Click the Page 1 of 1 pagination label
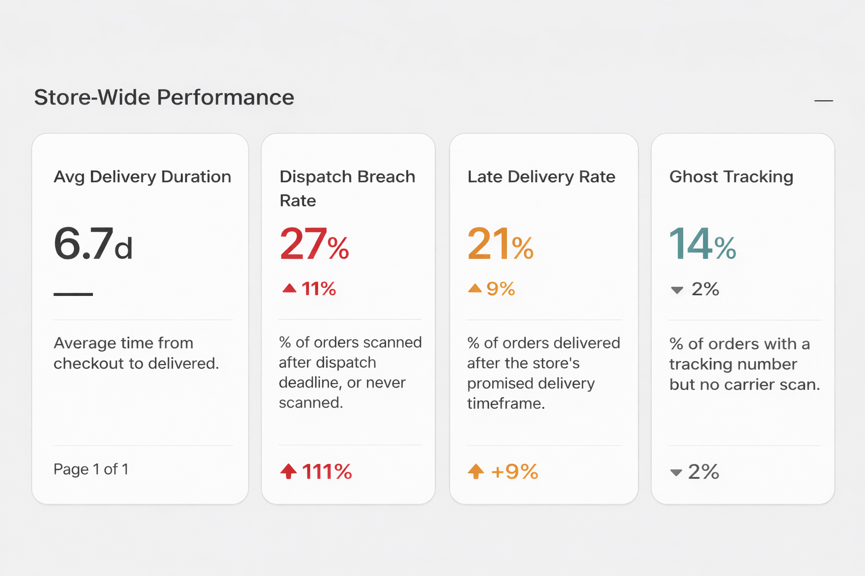 point(91,469)
